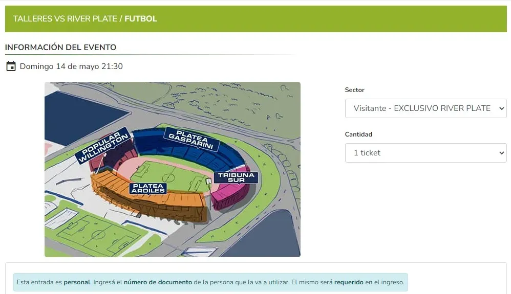Choose the Tribuna Sur label on stadium

236,177
